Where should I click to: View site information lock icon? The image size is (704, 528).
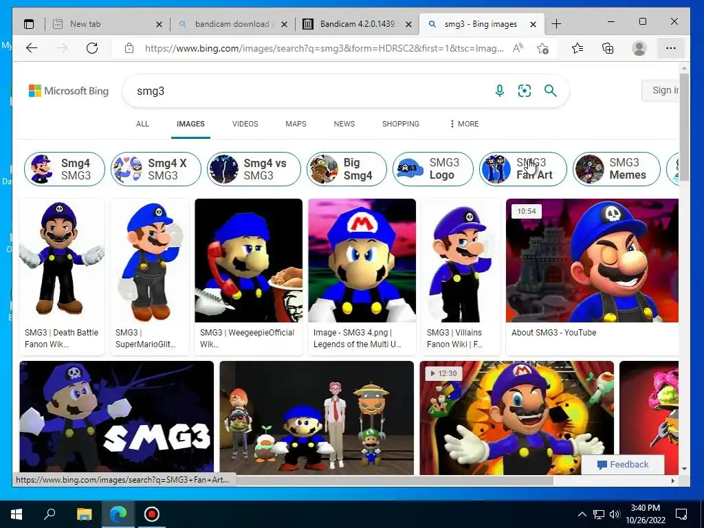(x=129, y=48)
